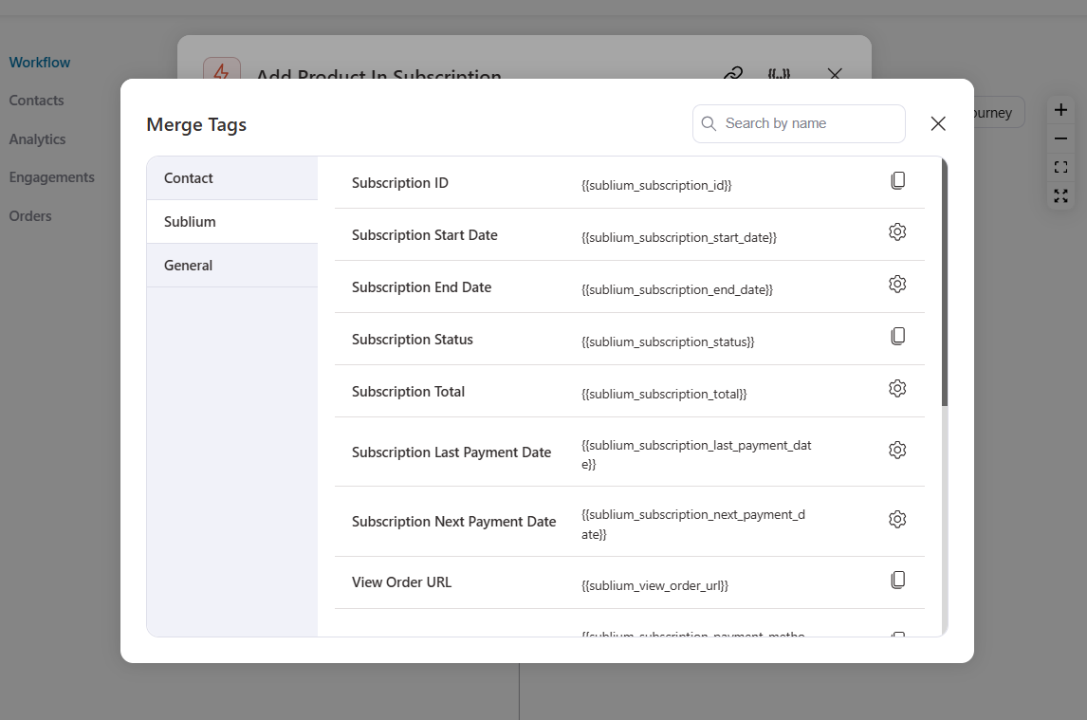1087x720 pixels.
Task: Open the settings gear for Subscription Start Date
Action: 897,231
